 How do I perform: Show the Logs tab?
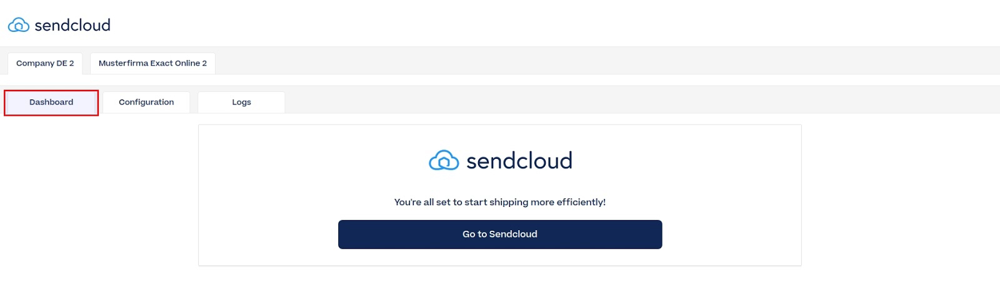[x=241, y=103]
